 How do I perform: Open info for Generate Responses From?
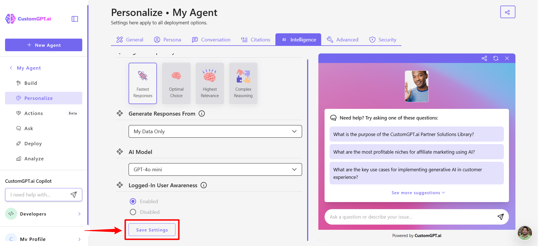point(202,114)
